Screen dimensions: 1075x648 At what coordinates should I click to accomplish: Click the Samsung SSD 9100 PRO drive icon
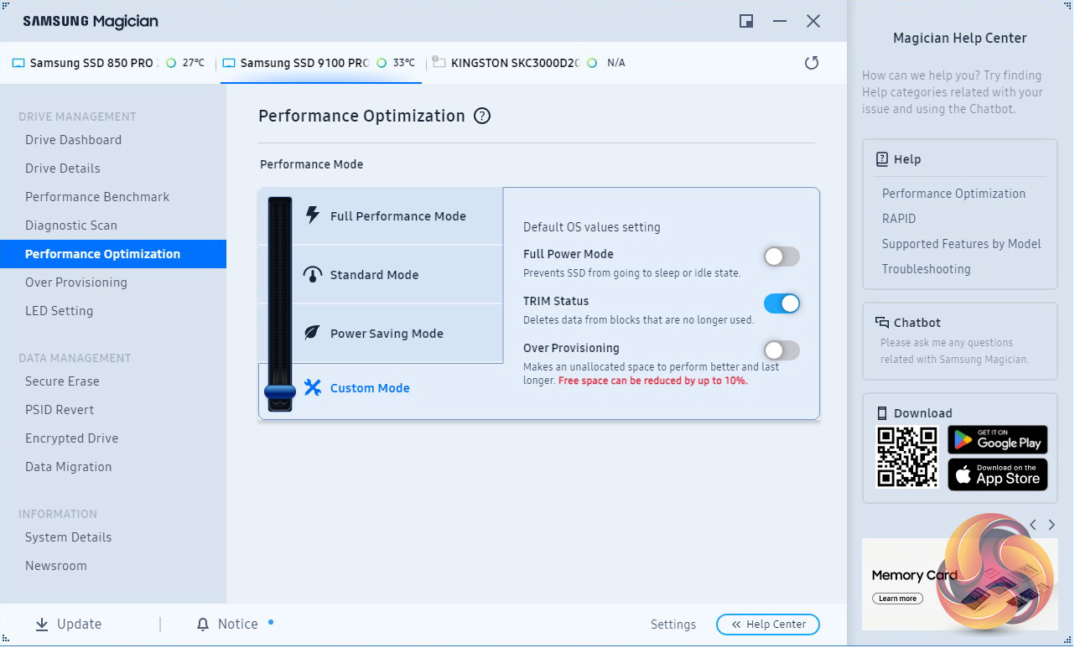[x=229, y=63]
